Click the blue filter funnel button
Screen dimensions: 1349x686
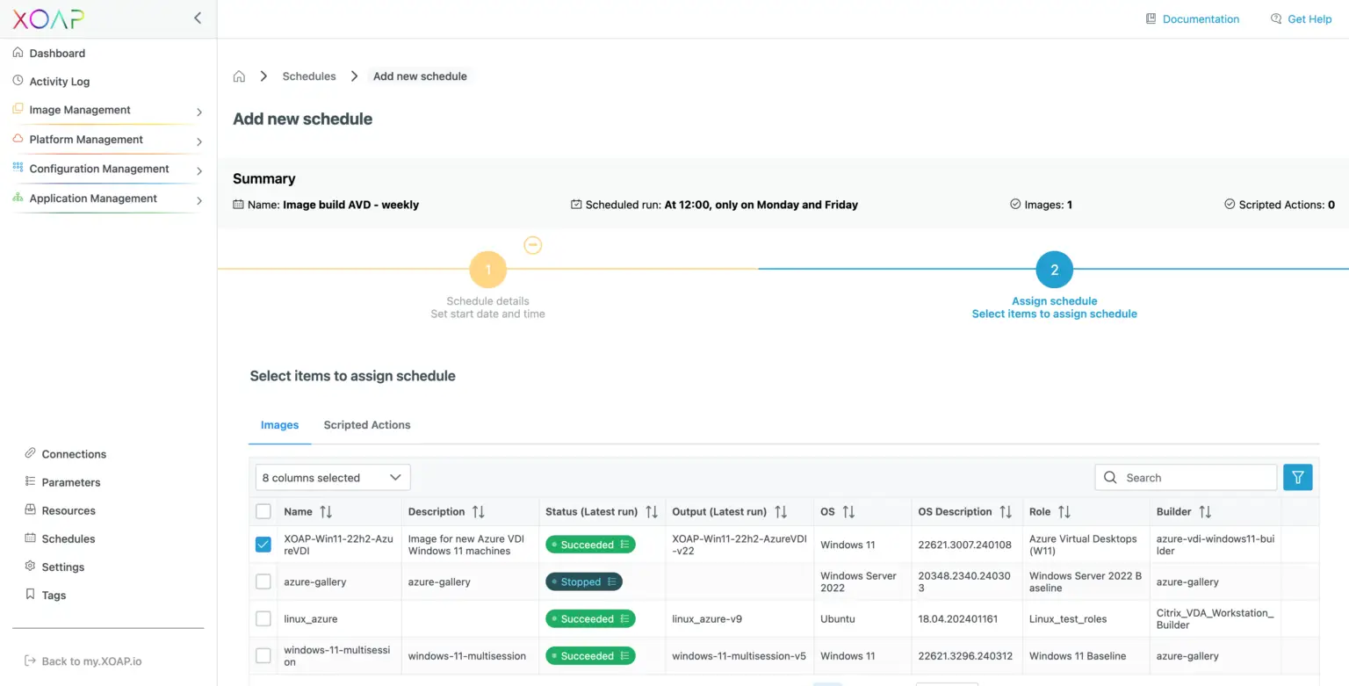[x=1297, y=477]
